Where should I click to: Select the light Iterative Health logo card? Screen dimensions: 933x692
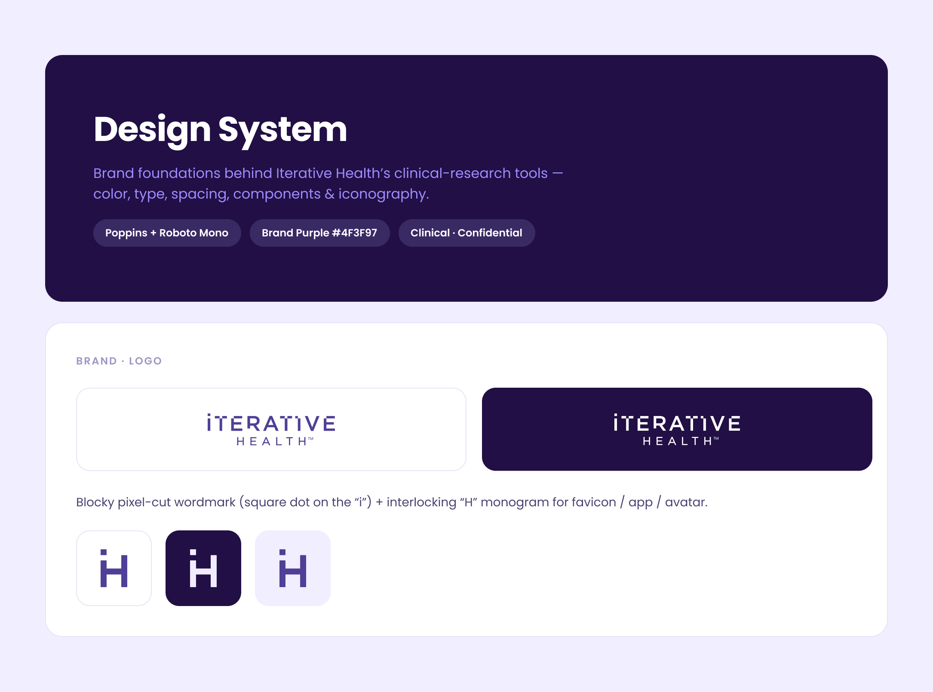(271, 429)
